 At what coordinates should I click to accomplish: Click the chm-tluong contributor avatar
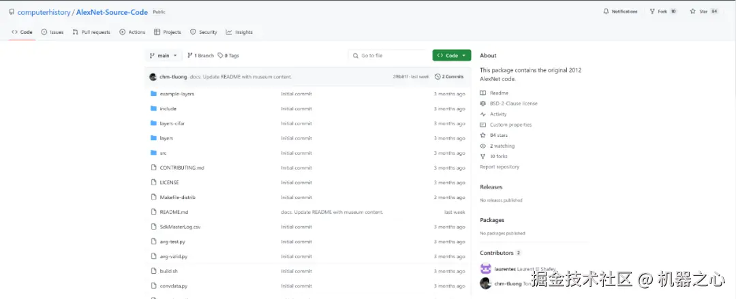click(x=485, y=283)
